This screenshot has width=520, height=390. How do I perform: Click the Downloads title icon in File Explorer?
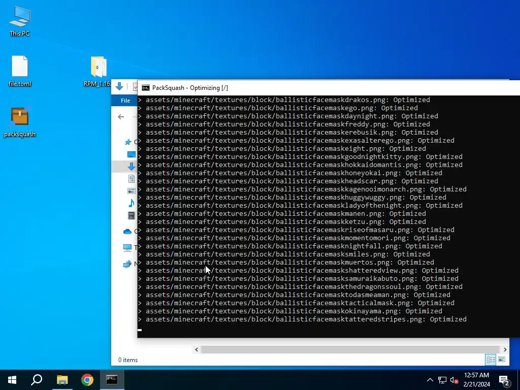point(119,87)
